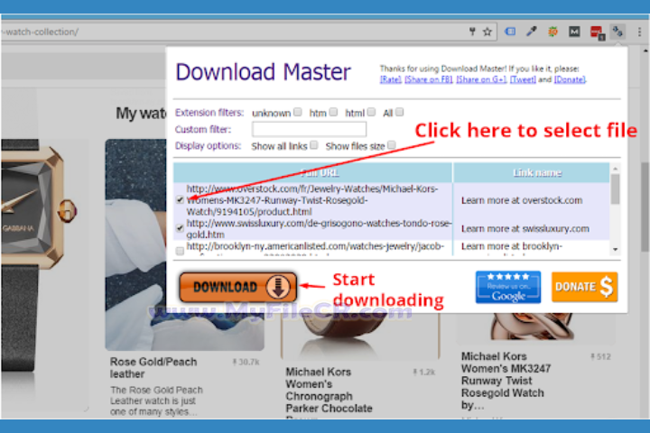This screenshot has width=650, height=433.
Task: Click the page scroll up arrow
Action: pyautogui.click(x=645, y=51)
